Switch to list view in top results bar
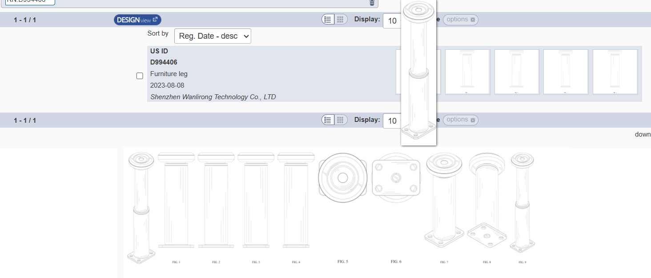This screenshot has width=651, height=278. [x=328, y=19]
